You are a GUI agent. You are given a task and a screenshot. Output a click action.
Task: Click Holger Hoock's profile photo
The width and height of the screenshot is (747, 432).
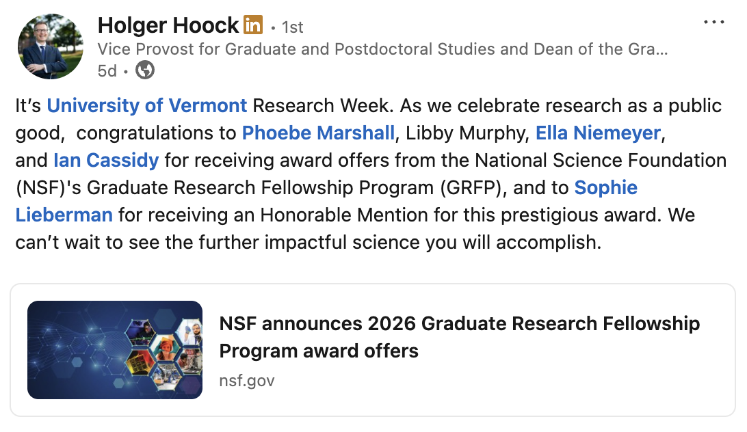click(x=49, y=46)
